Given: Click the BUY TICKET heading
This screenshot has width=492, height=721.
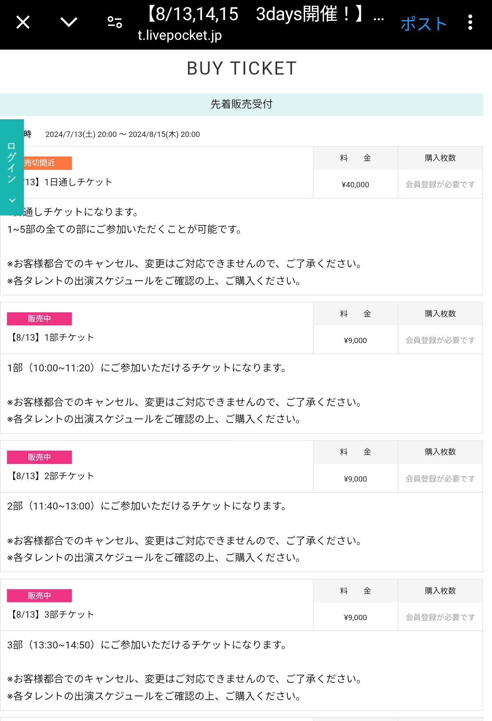Looking at the screenshot, I should (241, 68).
